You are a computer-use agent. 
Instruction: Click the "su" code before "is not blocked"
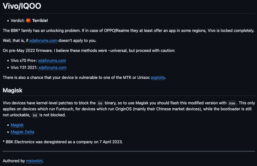35,115
